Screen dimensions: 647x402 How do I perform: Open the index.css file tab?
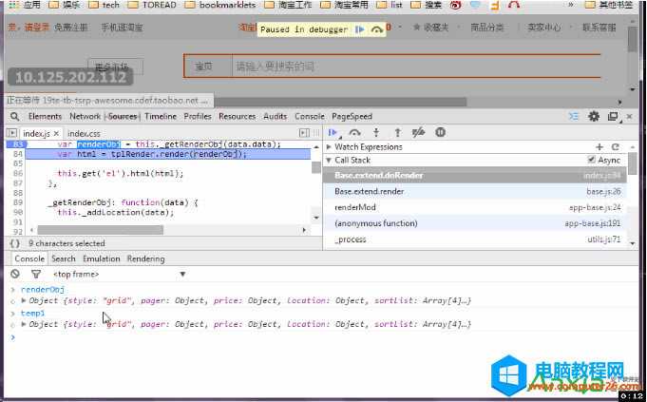pyautogui.click(x=84, y=134)
